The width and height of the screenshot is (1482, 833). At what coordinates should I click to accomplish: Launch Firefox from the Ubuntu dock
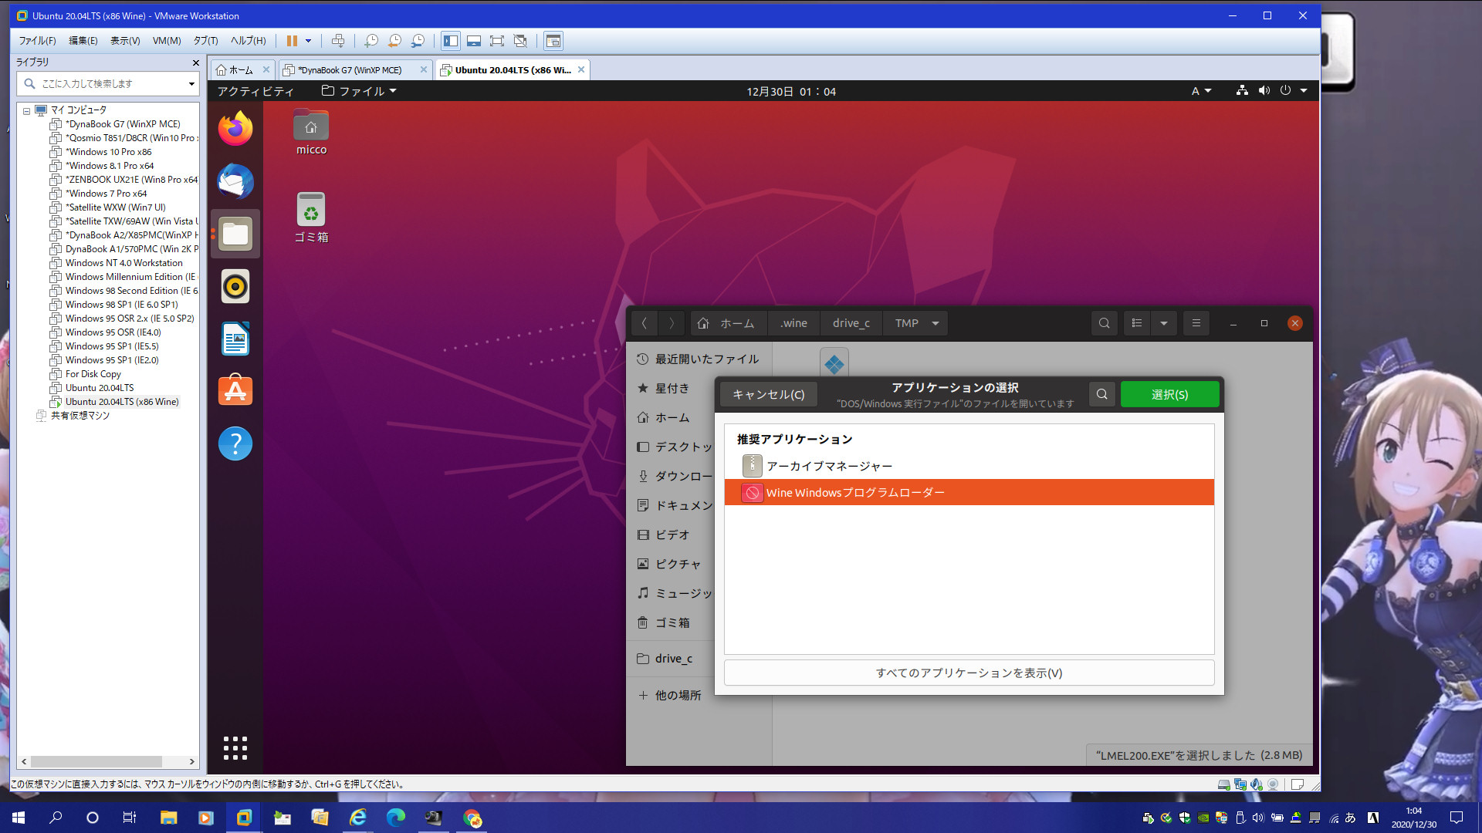point(235,129)
